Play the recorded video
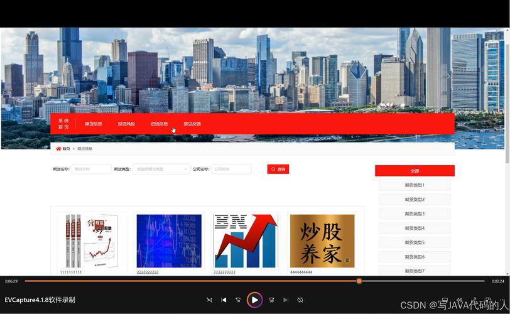This screenshot has width=510, height=314. tap(254, 300)
